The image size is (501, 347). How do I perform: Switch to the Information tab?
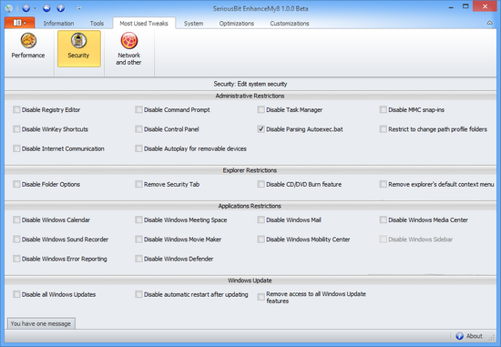point(58,24)
